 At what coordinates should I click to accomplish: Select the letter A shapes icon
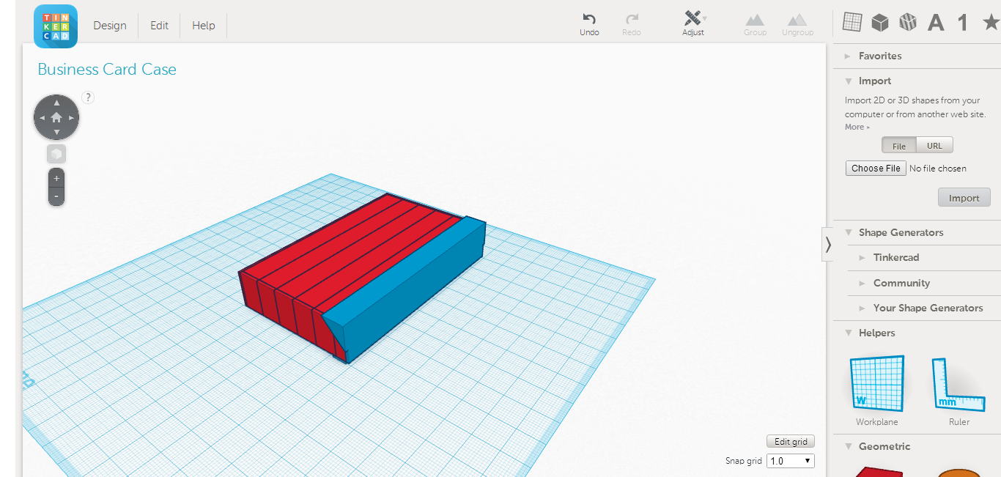[936, 23]
